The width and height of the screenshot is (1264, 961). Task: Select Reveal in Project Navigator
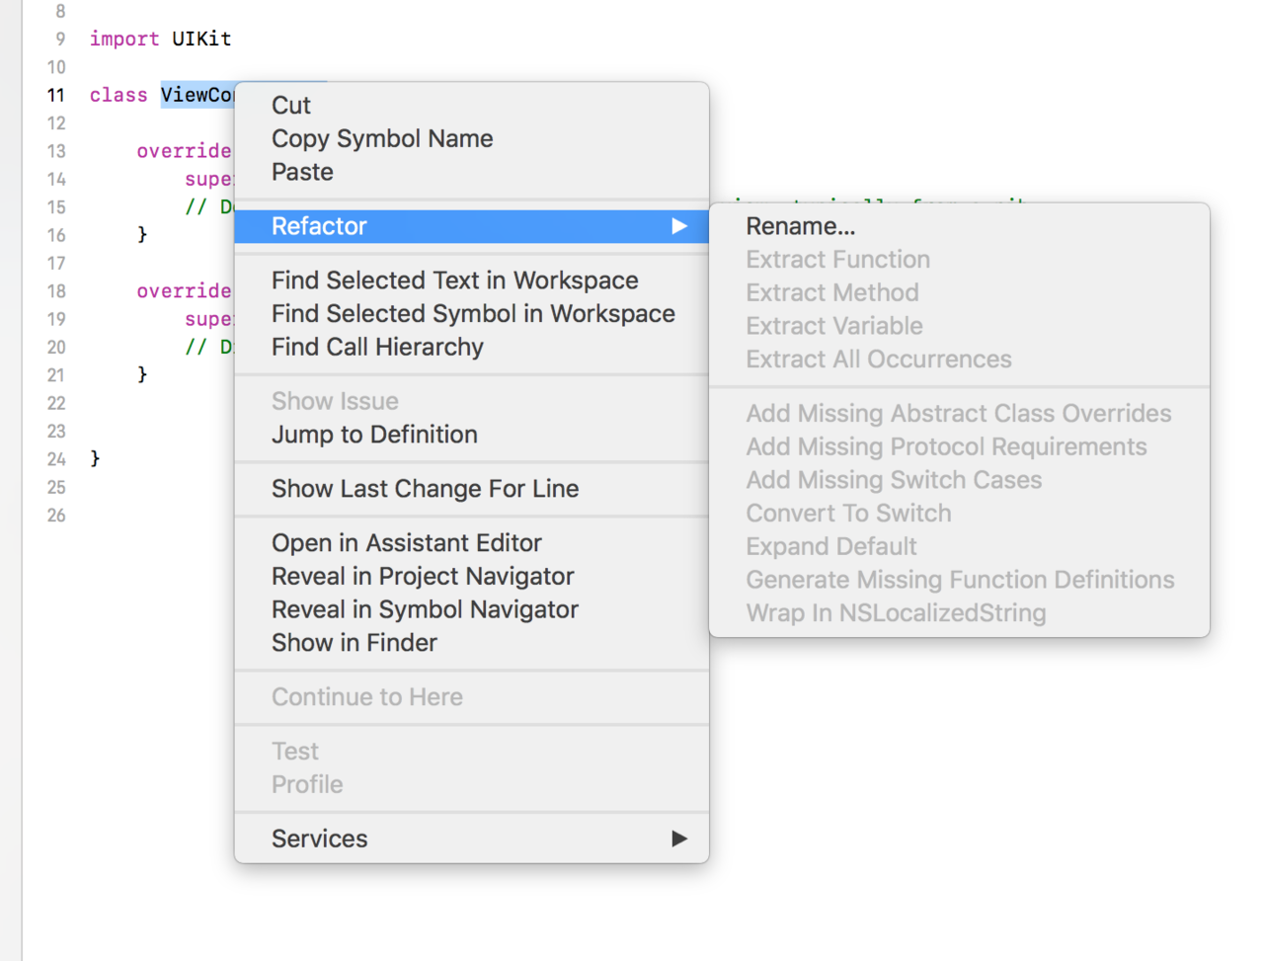click(x=423, y=577)
